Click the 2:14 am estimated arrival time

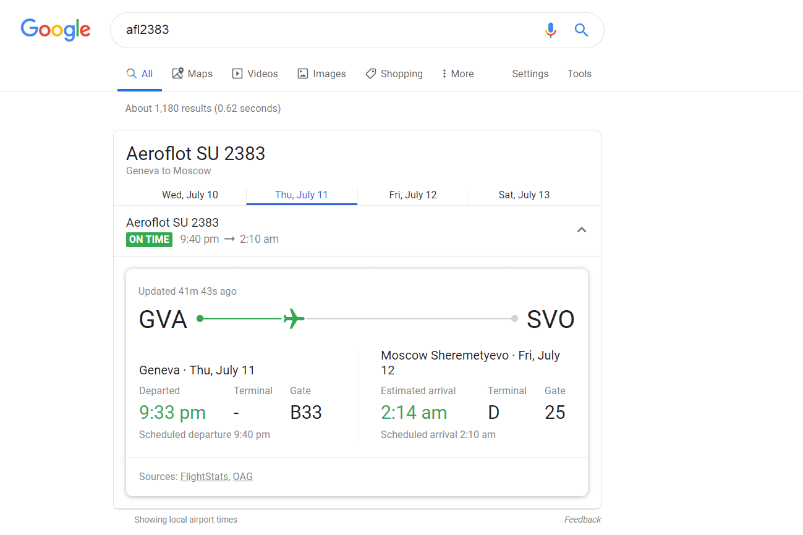[x=414, y=412]
